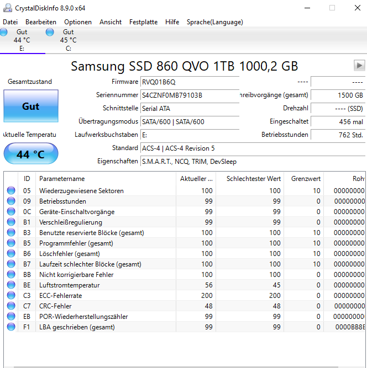Click the 44 °C temperature button

31,154
